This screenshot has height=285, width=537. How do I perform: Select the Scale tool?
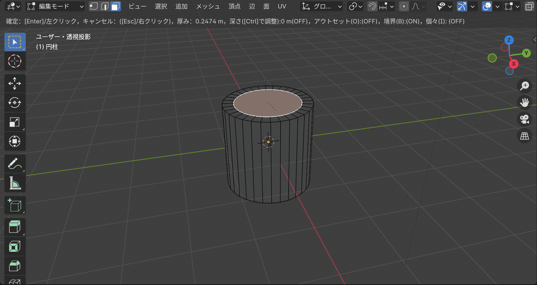pyautogui.click(x=15, y=122)
